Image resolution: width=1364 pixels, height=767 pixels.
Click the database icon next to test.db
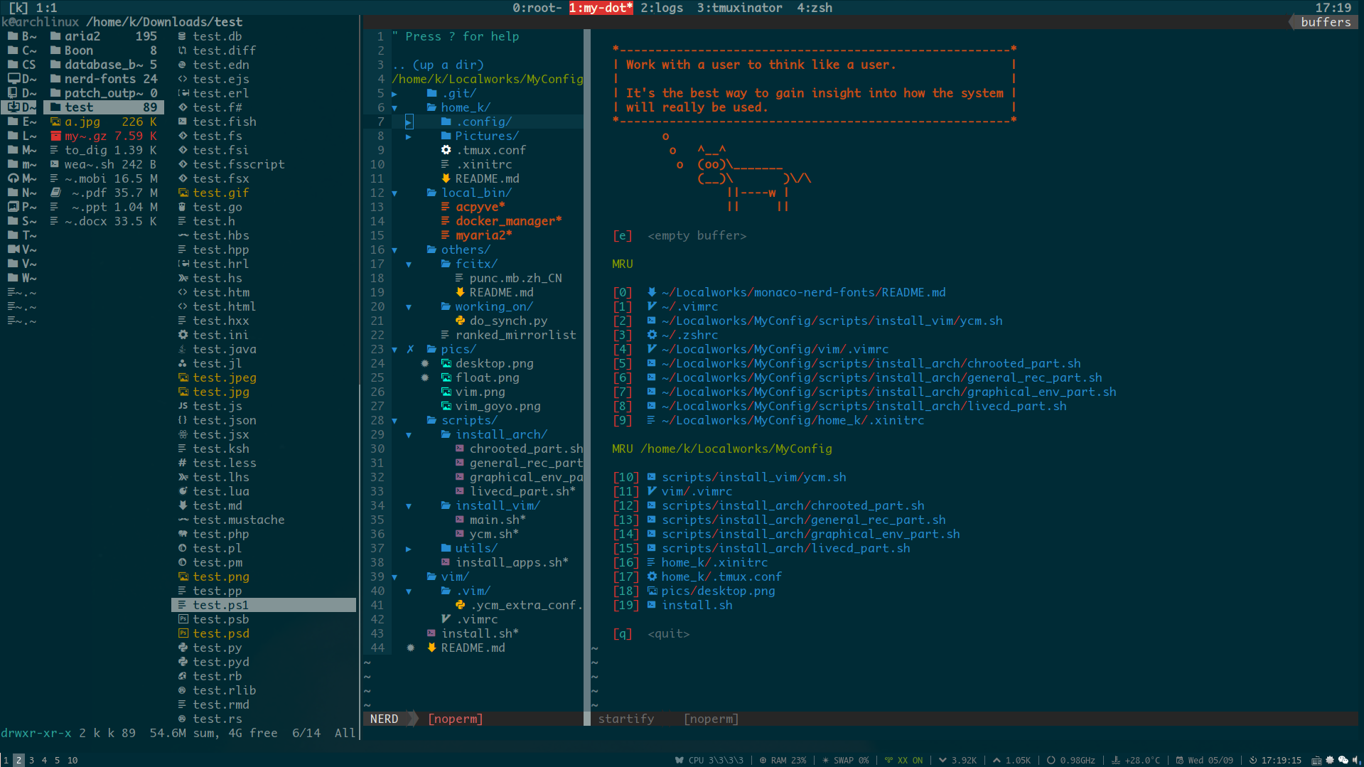click(x=183, y=36)
